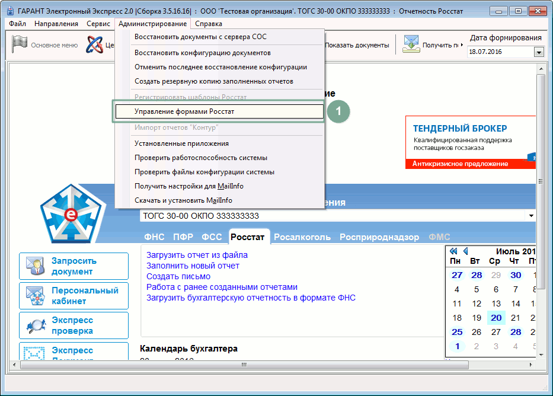This screenshot has width=553, height=396.
Task: Click the Загрузить отчет из файла link
Action: (x=197, y=255)
